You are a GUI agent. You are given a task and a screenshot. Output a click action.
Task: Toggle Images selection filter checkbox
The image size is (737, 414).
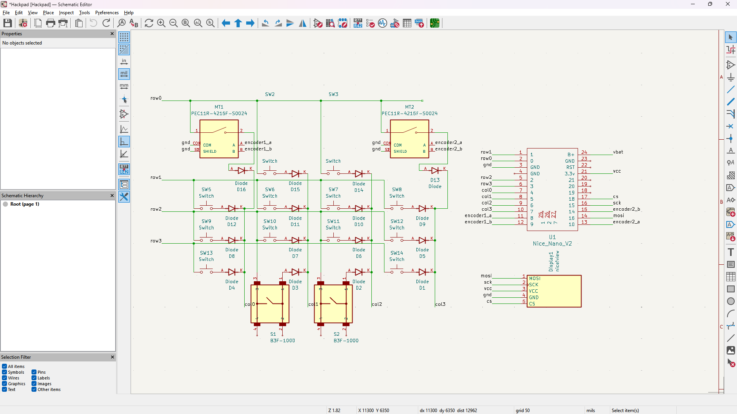(x=34, y=384)
